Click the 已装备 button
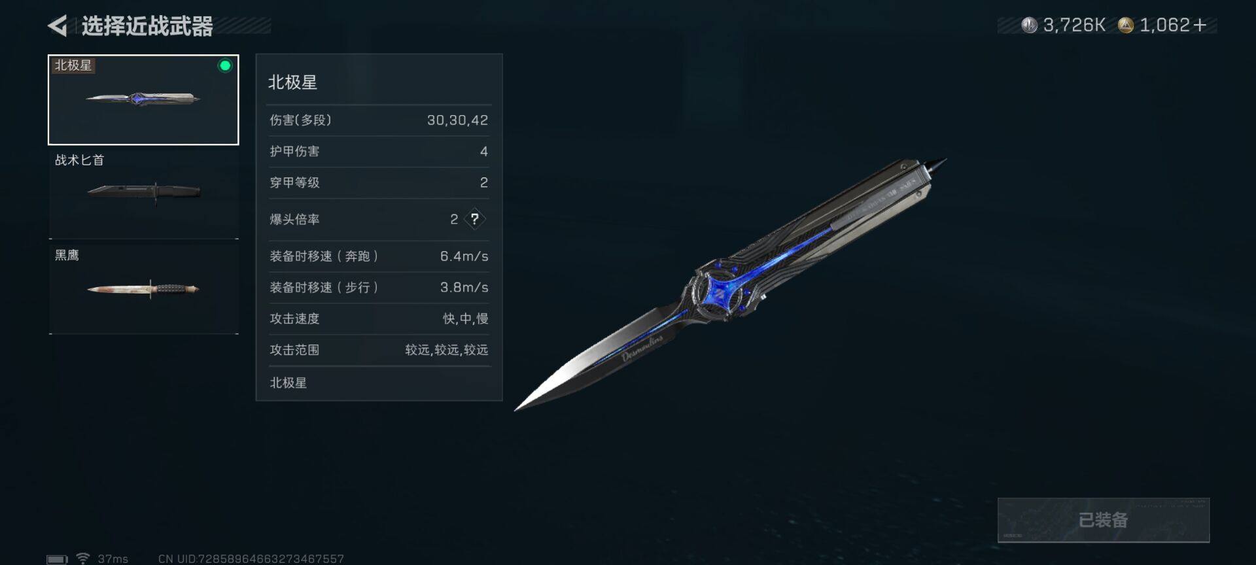This screenshot has height=565, width=1256. (1103, 520)
